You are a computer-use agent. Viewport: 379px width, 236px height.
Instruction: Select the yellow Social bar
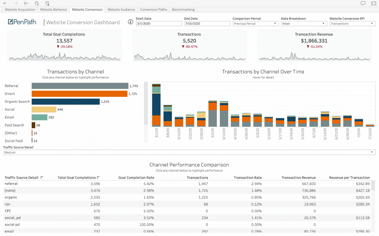pyautogui.click(x=44, y=109)
